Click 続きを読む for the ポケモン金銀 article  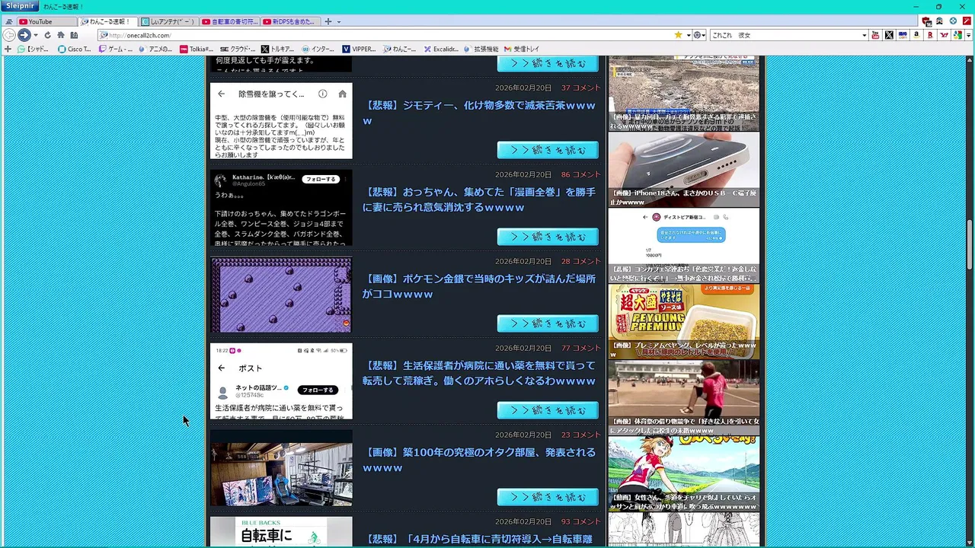point(548,323)
